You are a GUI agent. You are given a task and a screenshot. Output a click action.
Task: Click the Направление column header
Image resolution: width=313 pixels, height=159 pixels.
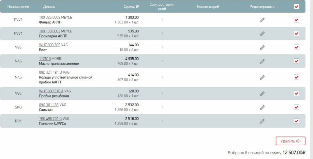pos(18,7)
